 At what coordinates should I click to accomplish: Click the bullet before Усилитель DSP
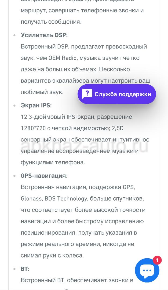click(14, 35)
